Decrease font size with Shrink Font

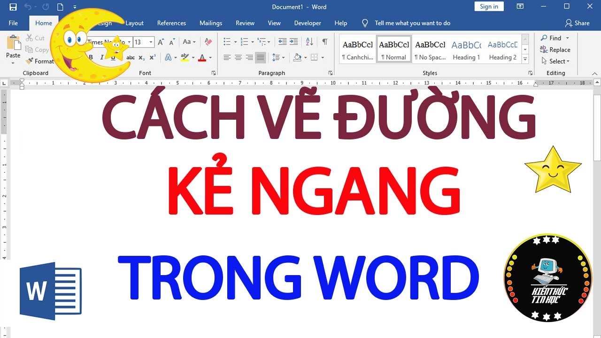[171, 42]
